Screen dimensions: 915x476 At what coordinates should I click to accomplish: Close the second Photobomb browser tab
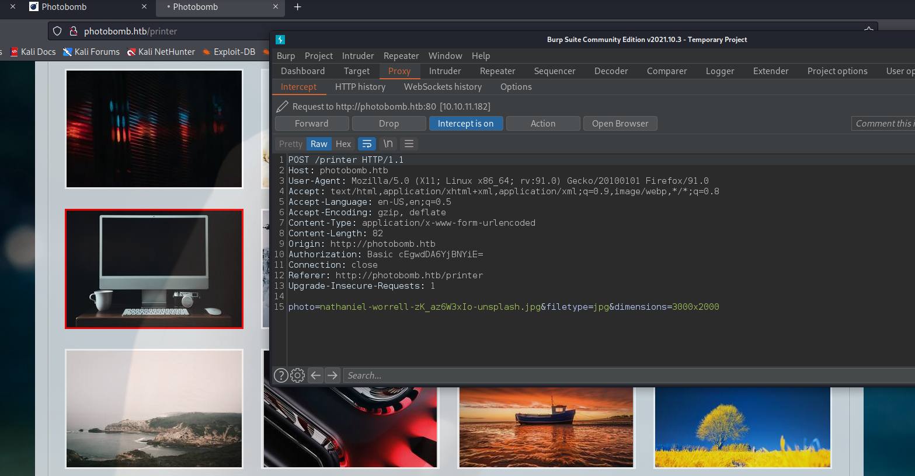coord(276,7)
